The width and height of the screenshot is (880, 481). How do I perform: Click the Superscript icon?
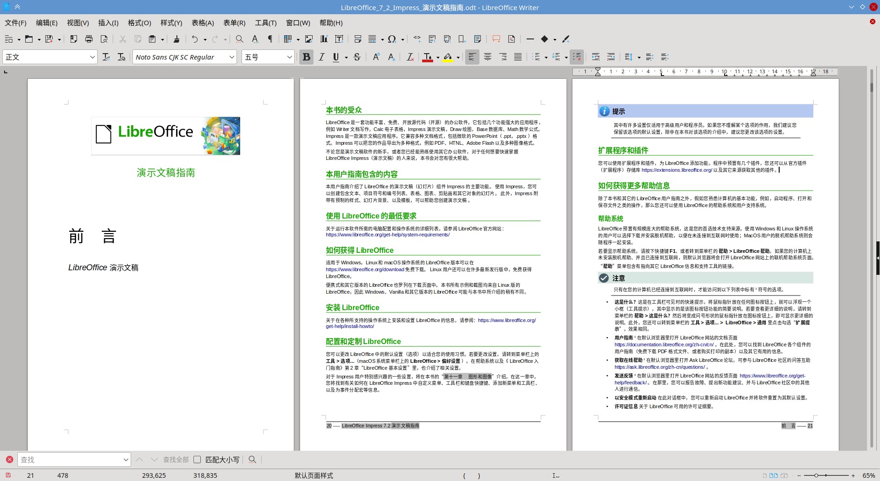376,57
